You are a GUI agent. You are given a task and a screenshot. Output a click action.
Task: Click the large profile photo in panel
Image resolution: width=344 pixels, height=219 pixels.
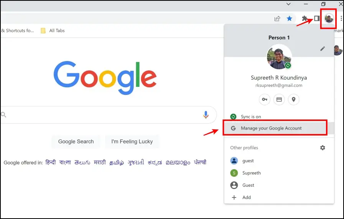(x=279, y=57)
